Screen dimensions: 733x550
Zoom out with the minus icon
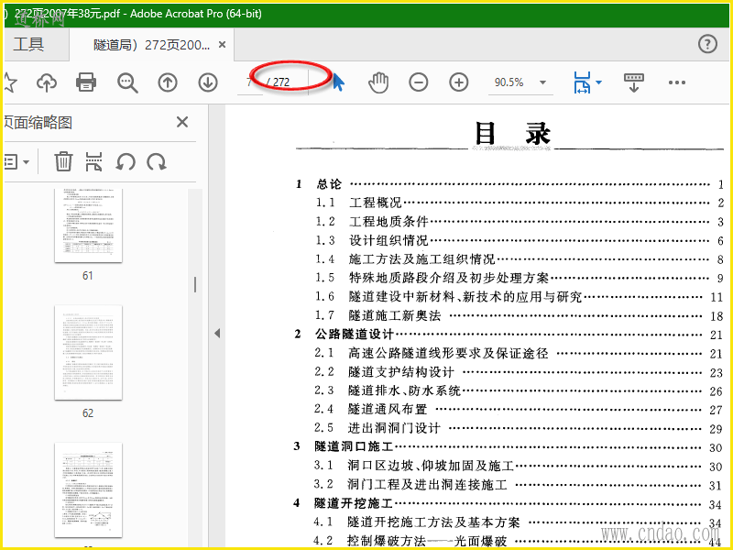pos(419,82)
